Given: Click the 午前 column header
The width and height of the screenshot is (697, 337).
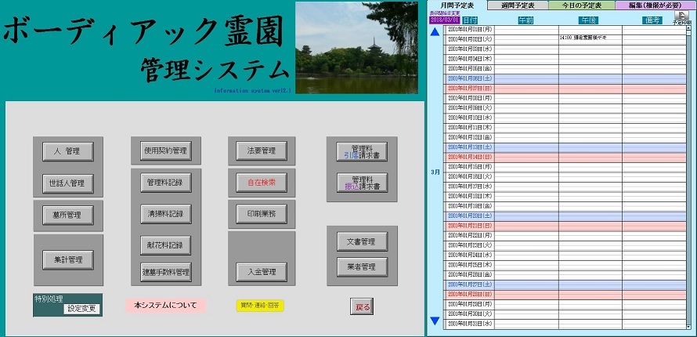Looking at the screenshot, I should 525,20.
